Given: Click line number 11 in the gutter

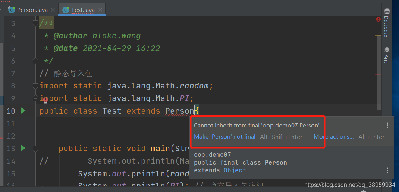Looking at the screenshot, I should click(11, 124).
